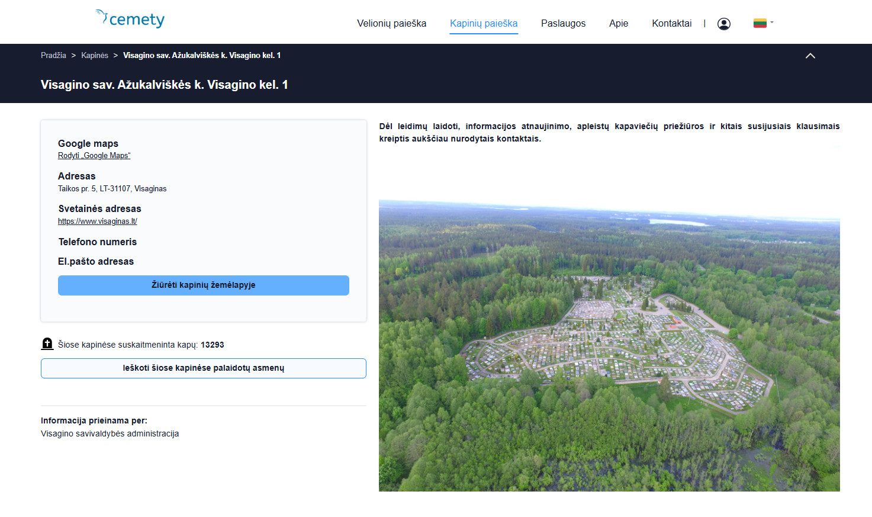Viewport: 872px width, 517px height.
Task: Go to Apie page
Action: click(619, 24)
